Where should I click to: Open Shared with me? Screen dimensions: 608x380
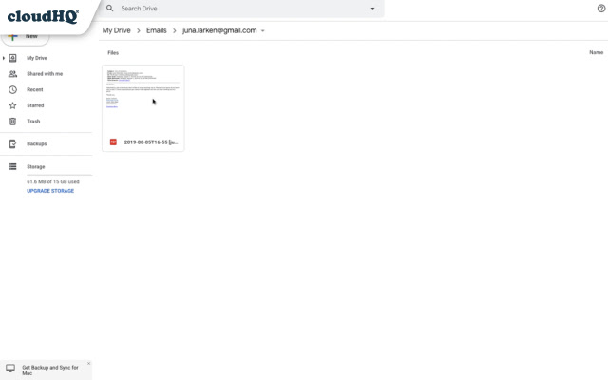[x=45, y=74]
